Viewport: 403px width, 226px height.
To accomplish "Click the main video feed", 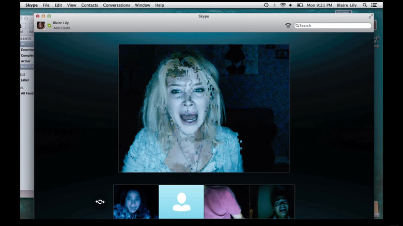I will click(204, 108).
